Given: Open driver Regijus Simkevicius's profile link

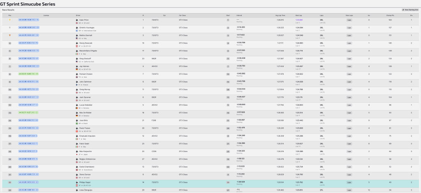Looking at the screenshot, I should (88, 159).
